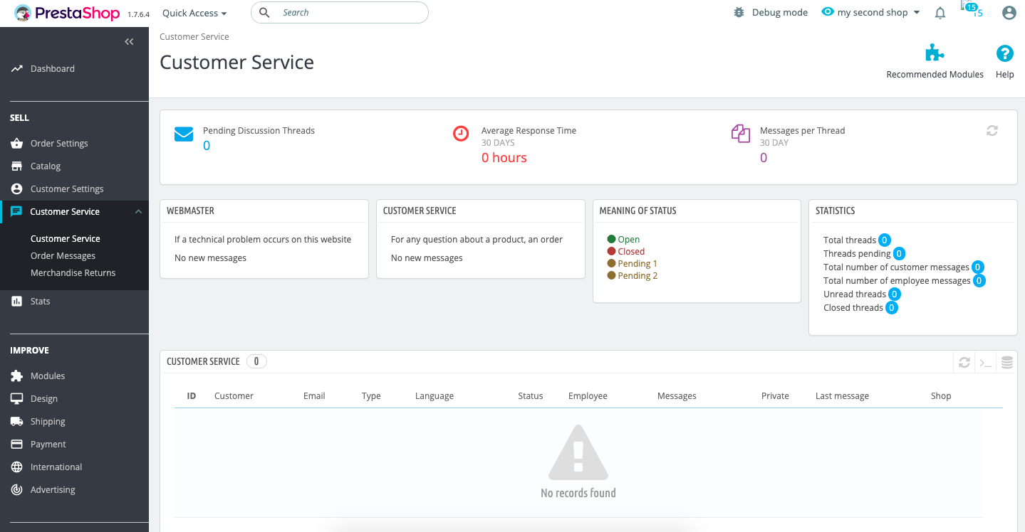Open the Dashboard from the sidebar

click(x=53, y=68)
